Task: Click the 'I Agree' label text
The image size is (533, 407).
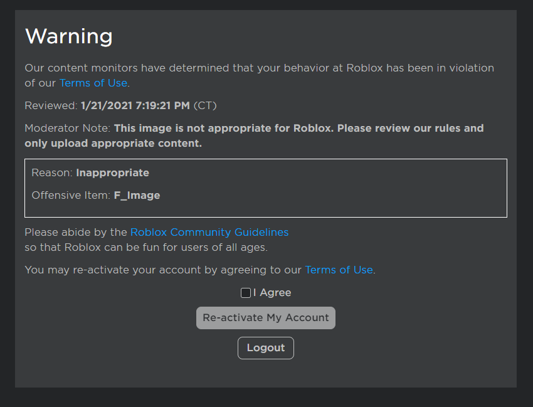Action: click(x=272, y=293)
